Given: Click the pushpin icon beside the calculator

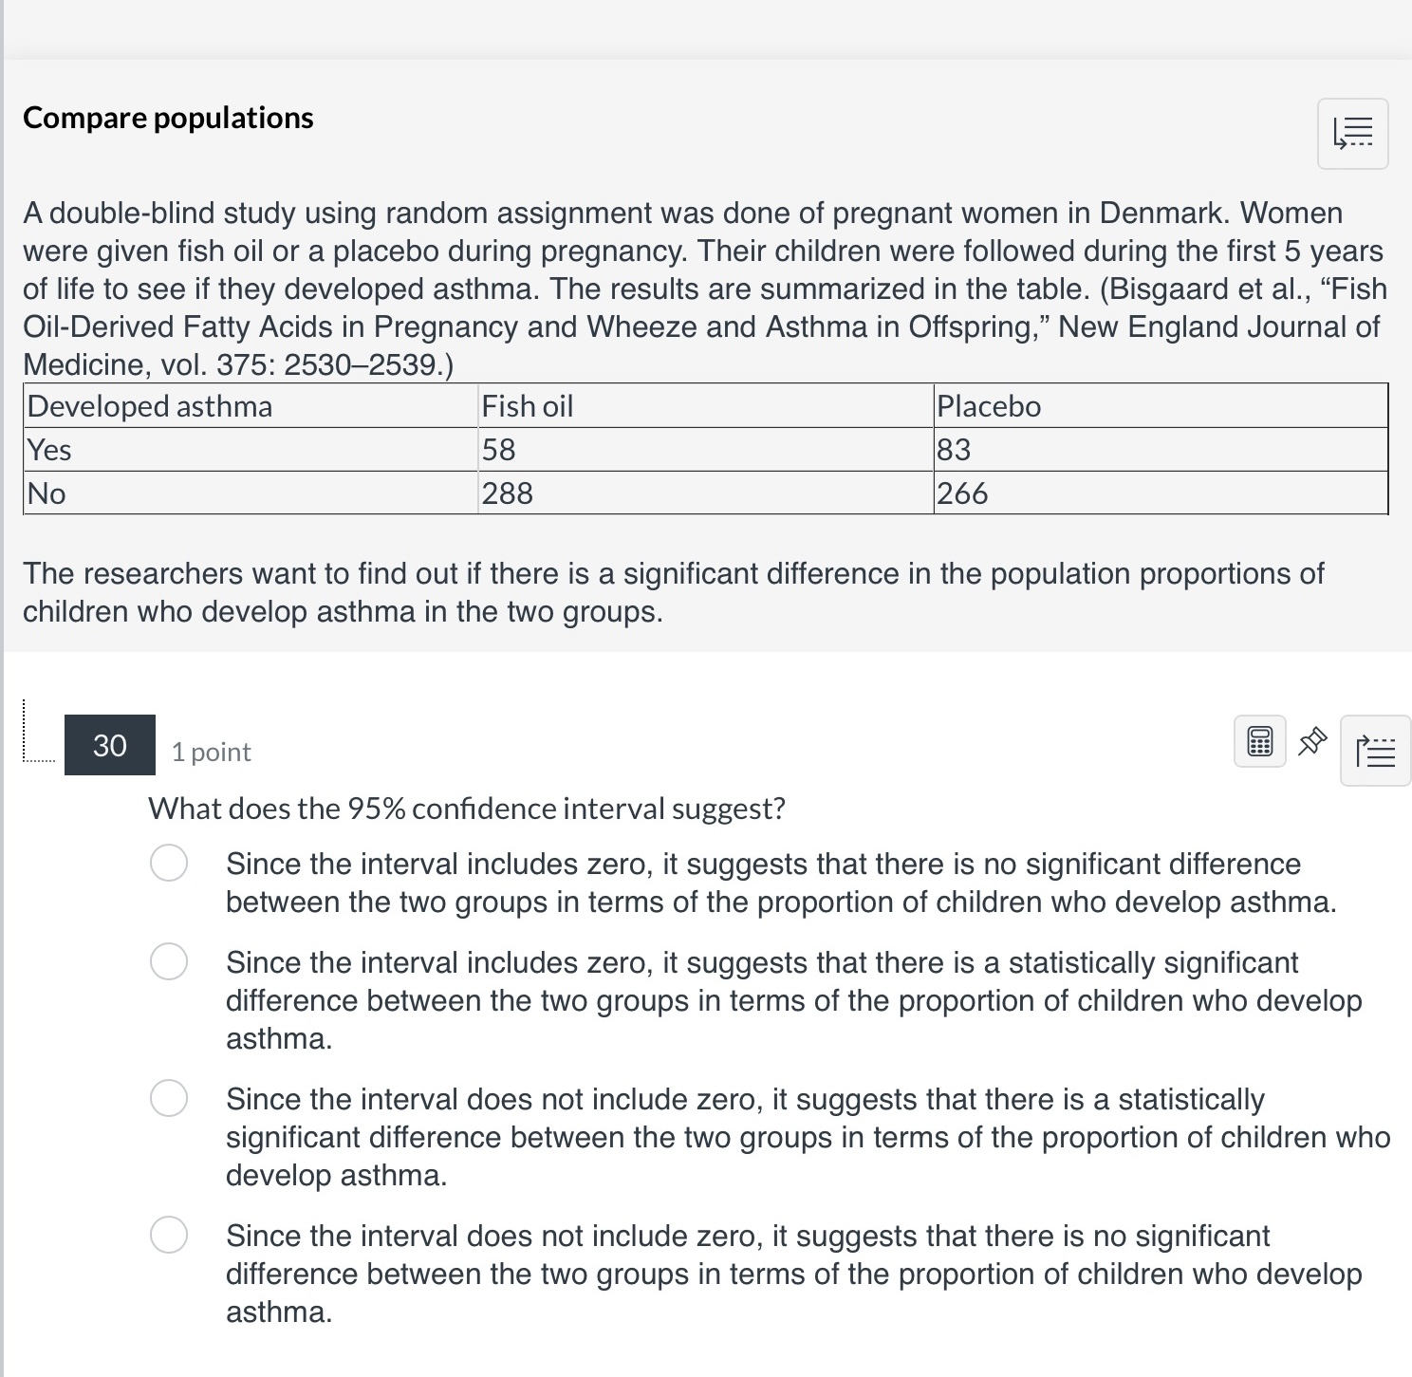Looking at the screenshot, I should (x=1312, y=743).
